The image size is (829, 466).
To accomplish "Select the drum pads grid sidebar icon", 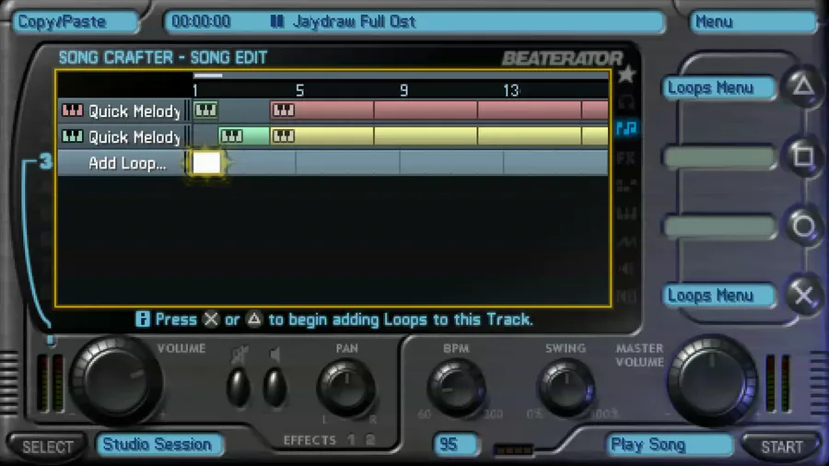I will pyautogui.click(x=626, y=185).
